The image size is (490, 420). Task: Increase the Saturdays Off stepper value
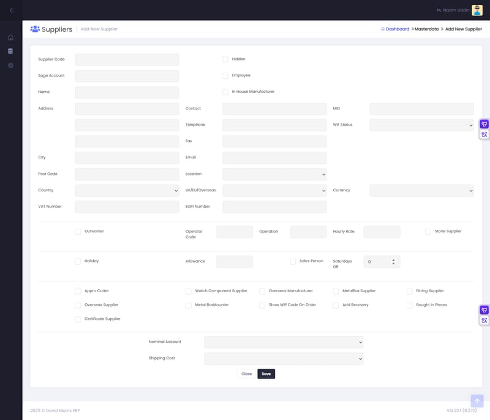click(x=393, y=260)
